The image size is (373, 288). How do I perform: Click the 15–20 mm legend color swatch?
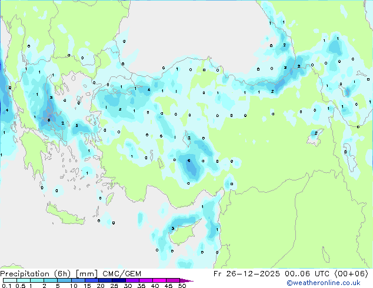[92, 280]
